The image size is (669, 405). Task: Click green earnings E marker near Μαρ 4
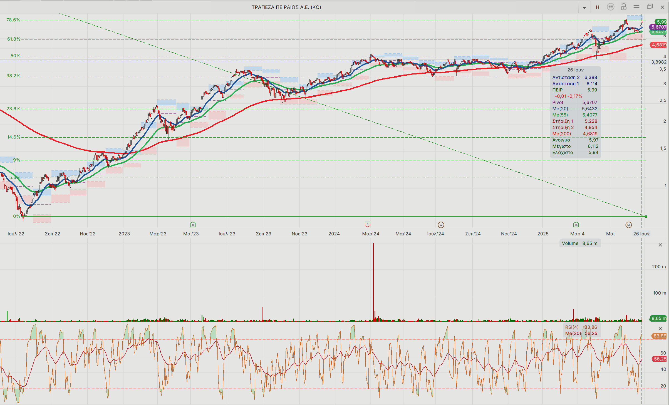point(576,224)
